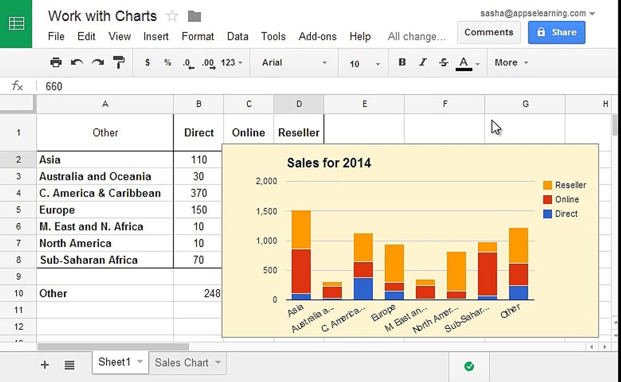Click the horizontal scrollbar thumb
621x382 pixels.
[113, 347]
